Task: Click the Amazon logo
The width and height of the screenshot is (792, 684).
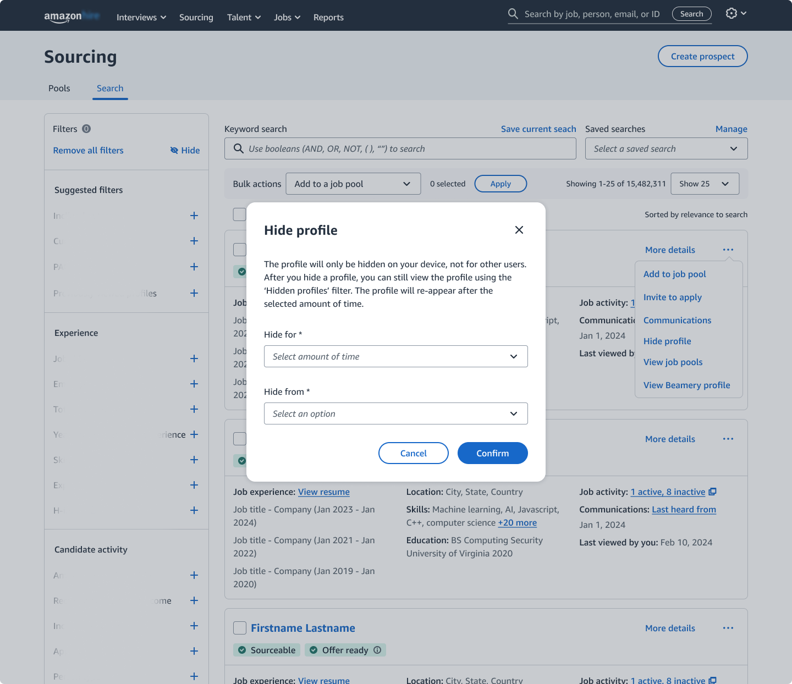Action: pos(71,17)
